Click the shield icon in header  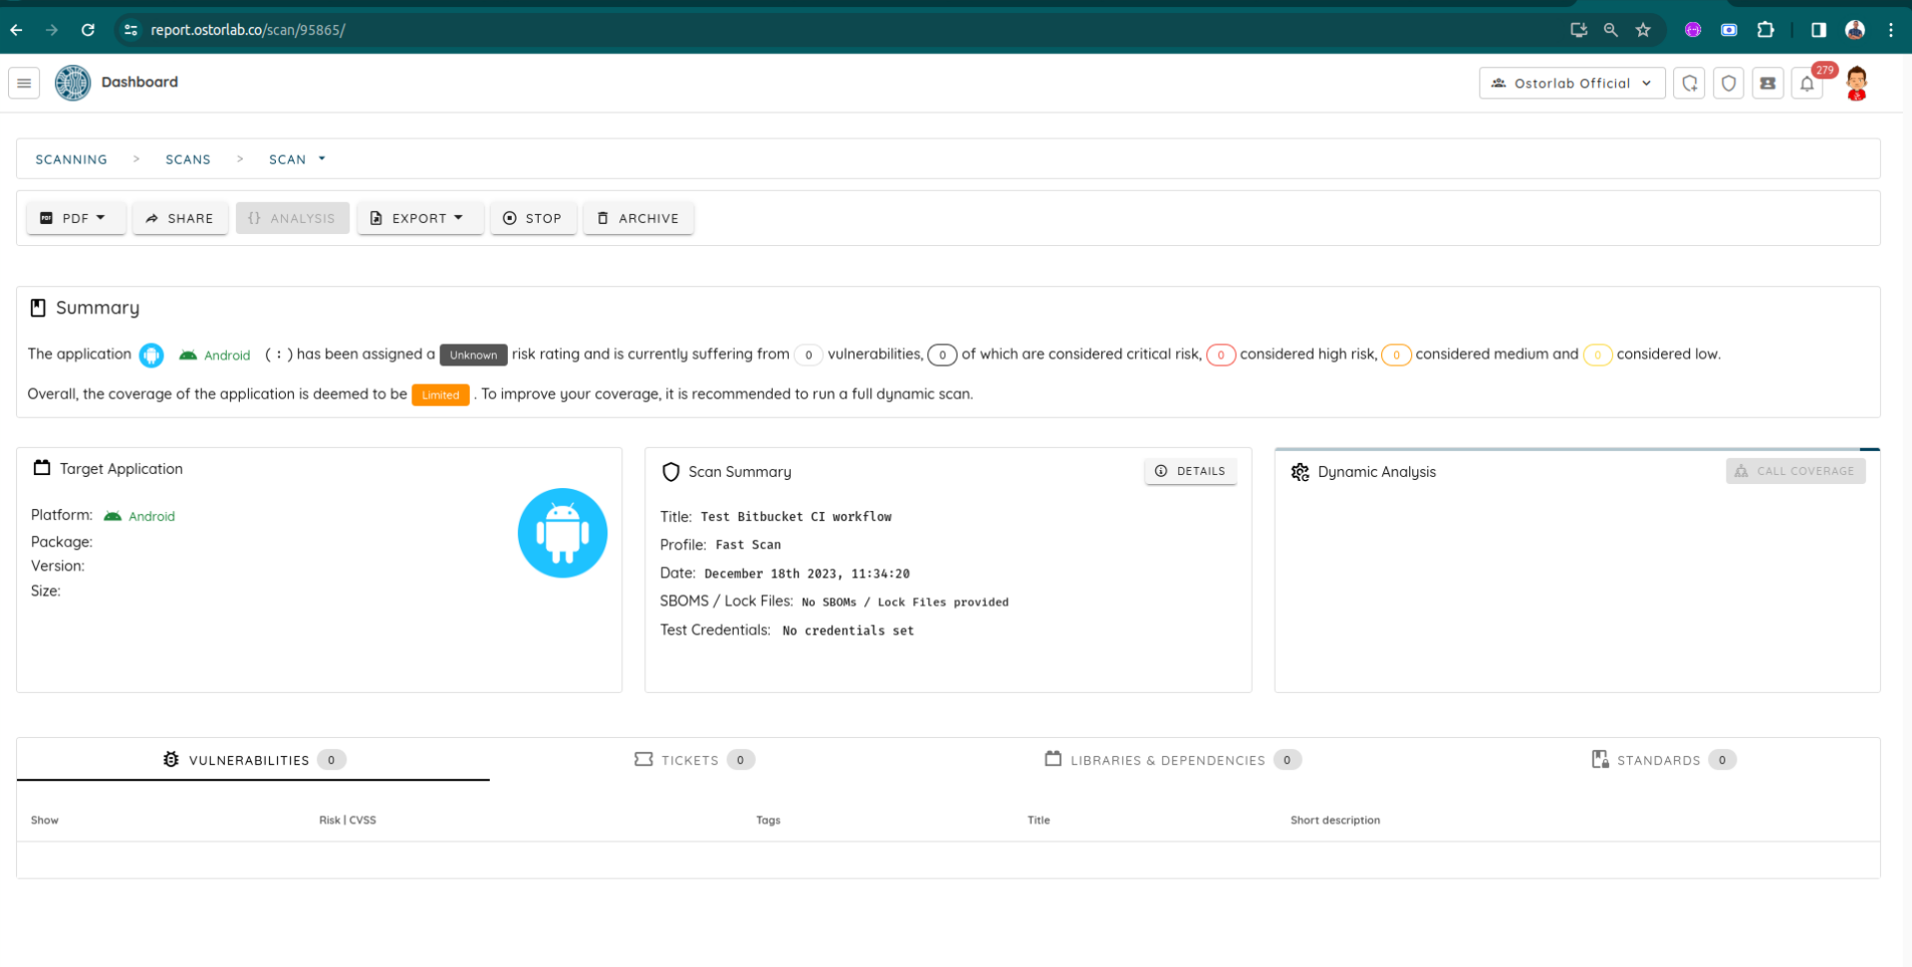(1729, 84)
